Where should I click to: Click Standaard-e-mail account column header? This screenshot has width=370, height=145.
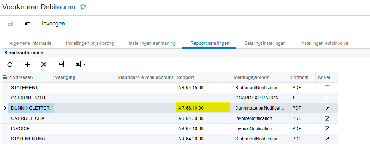click(137, 77)
